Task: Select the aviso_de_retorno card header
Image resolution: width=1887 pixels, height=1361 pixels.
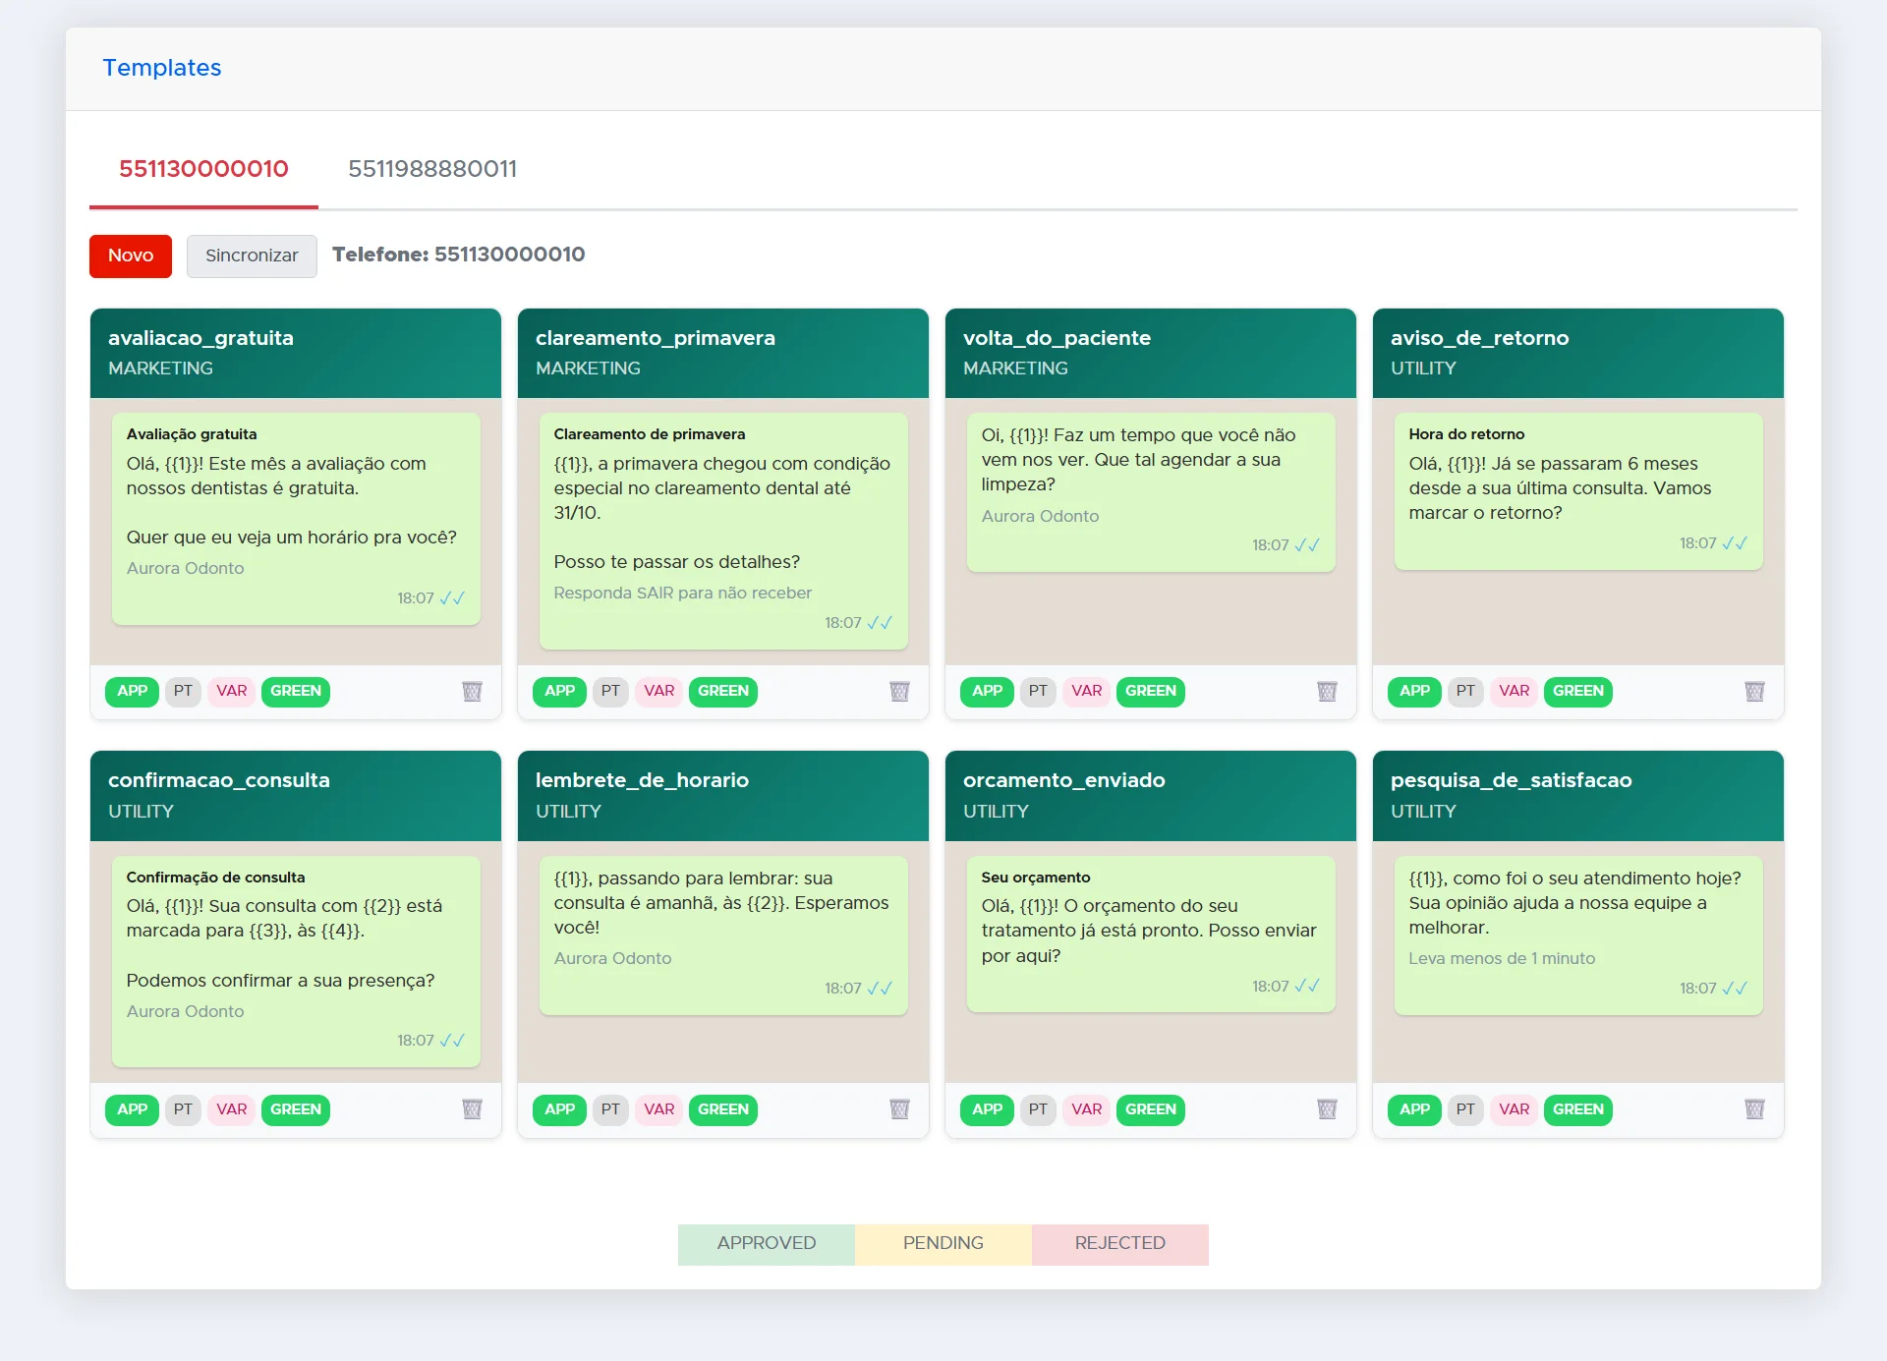Action: tap(1578, 354)
